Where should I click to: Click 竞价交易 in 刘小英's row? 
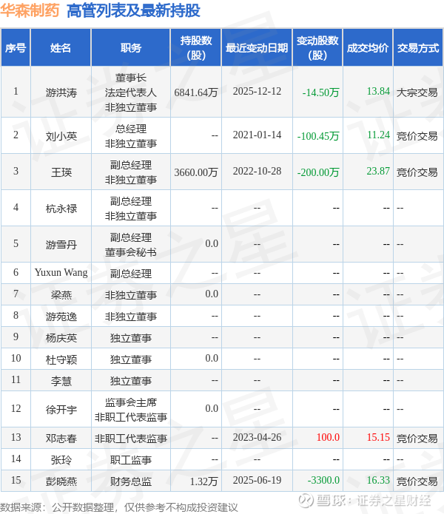(x=417, y=136)
